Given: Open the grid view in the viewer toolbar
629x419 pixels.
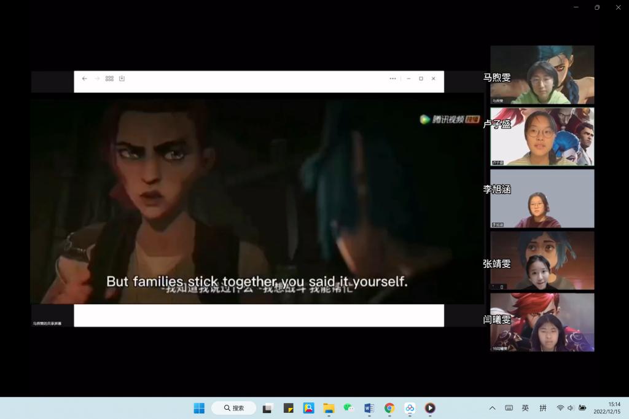Looking at the screenshot, I should pos(109,79).
